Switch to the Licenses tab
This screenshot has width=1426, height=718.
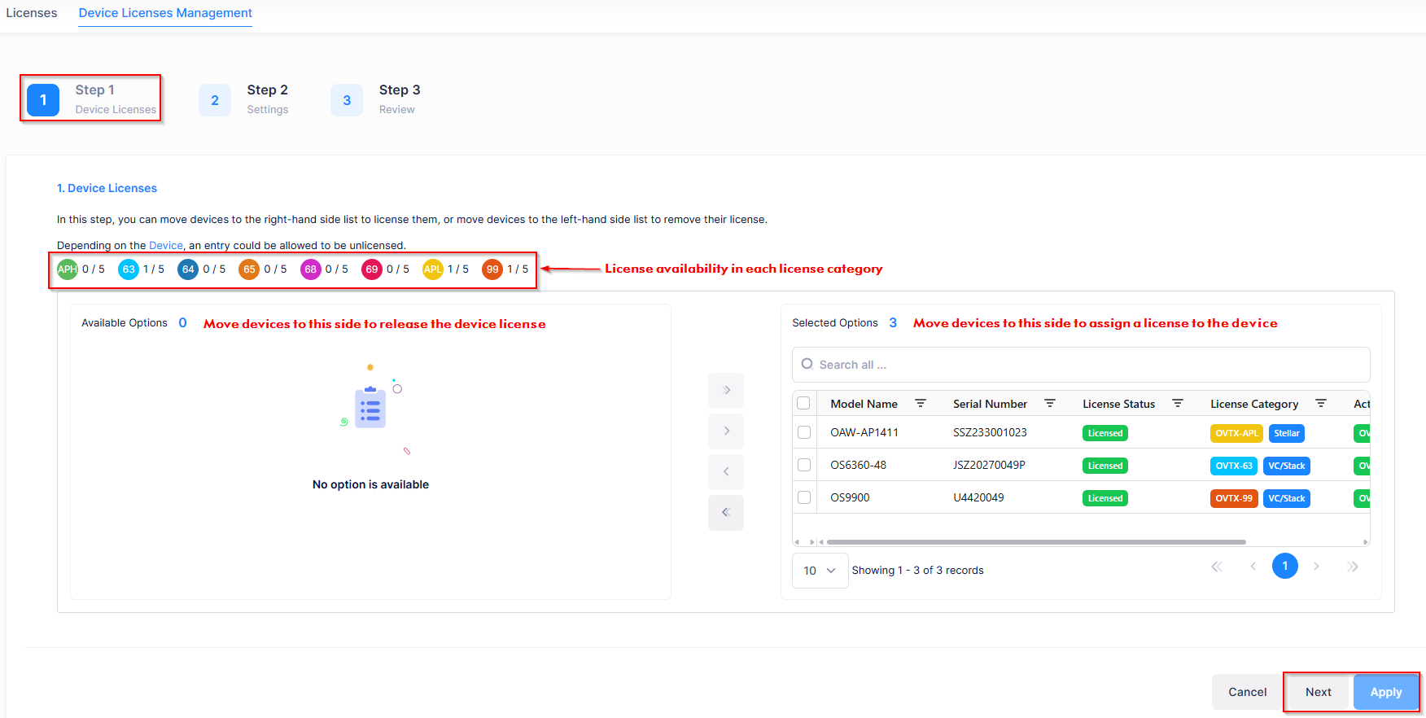pos(32,13)
